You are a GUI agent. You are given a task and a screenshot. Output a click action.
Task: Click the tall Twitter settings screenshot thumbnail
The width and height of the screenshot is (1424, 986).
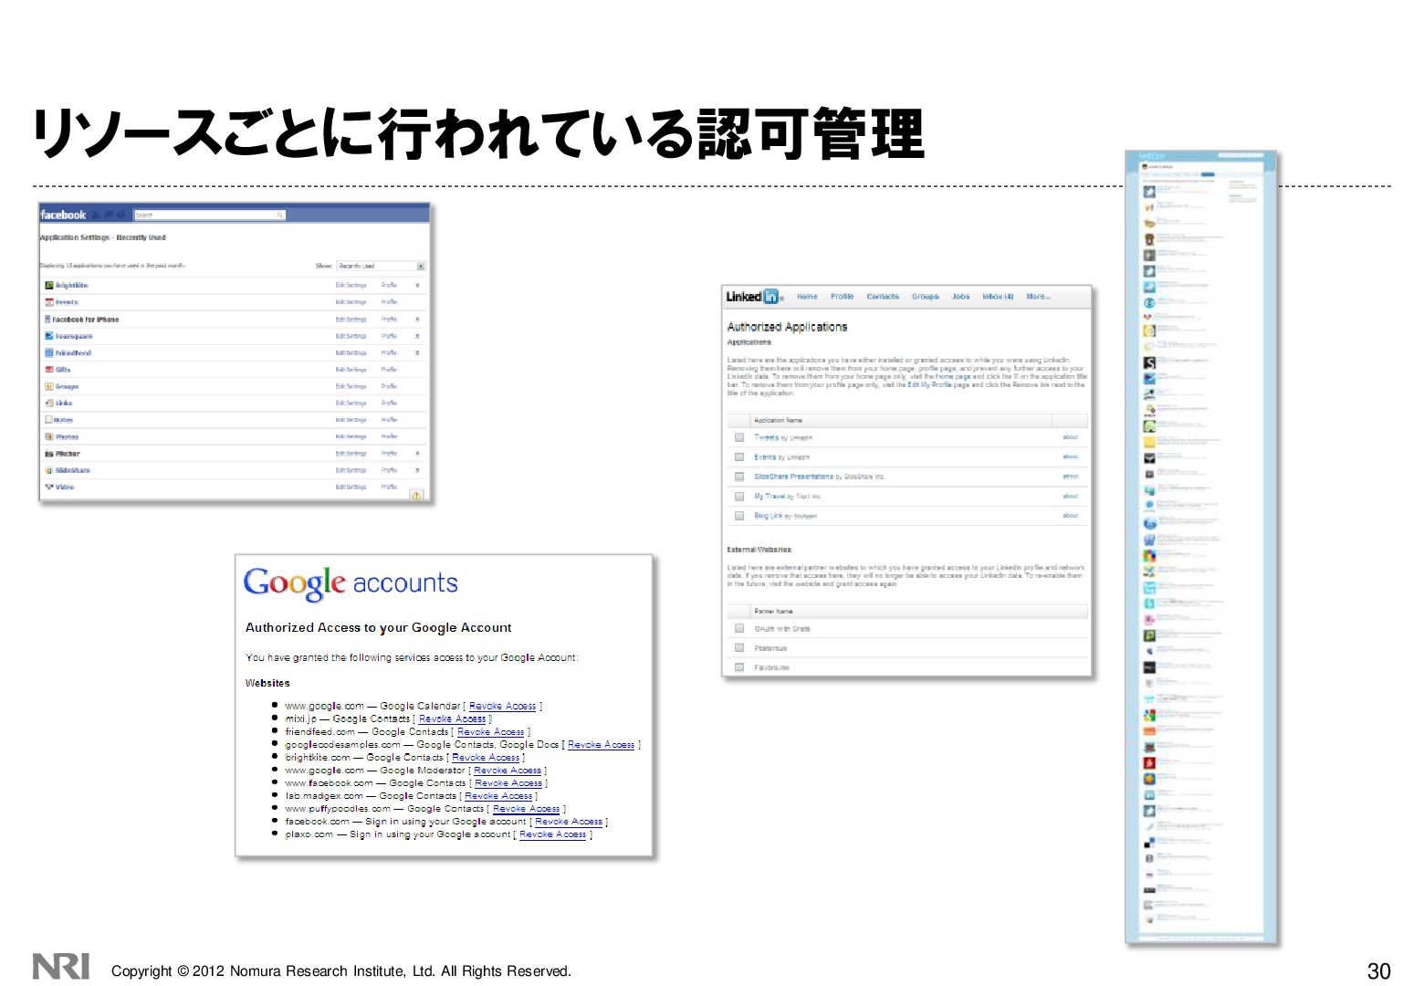coord(1200,546)
